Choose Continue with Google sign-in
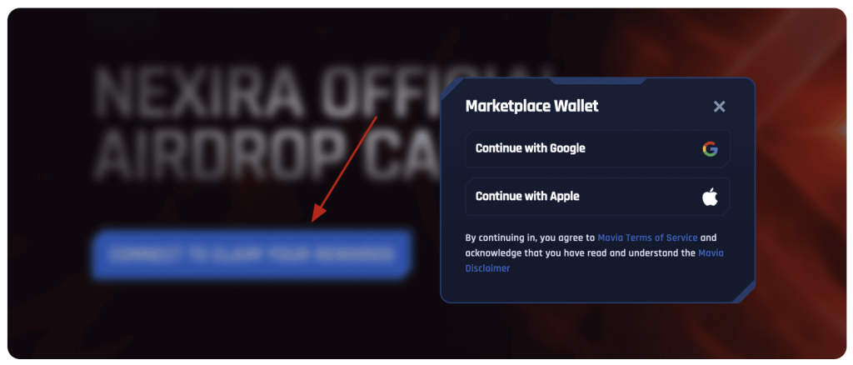The width and height of the screenshot is (853, 365). [x=597, y=148]
